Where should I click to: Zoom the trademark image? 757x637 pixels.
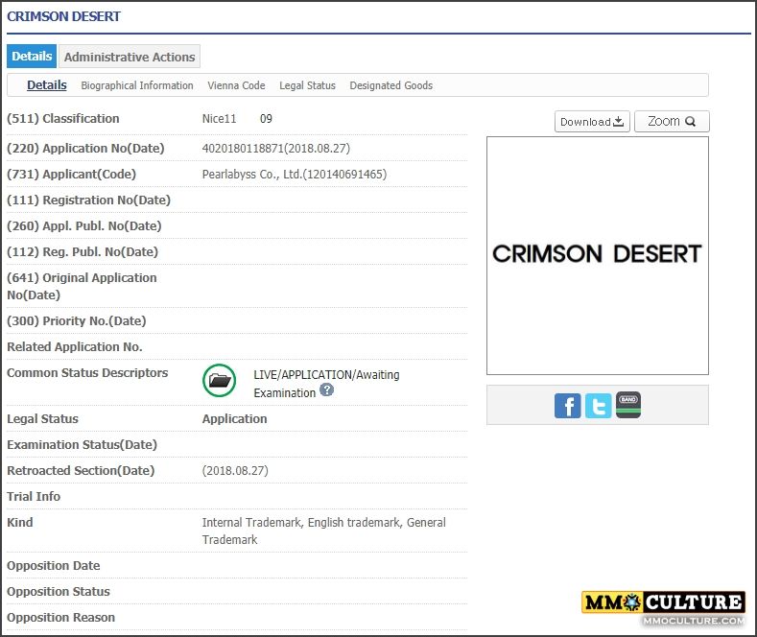point(672,121)
